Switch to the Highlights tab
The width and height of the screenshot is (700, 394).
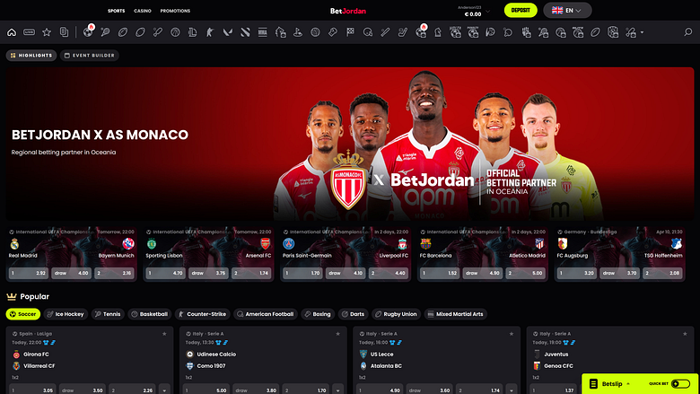coord(31,56)
